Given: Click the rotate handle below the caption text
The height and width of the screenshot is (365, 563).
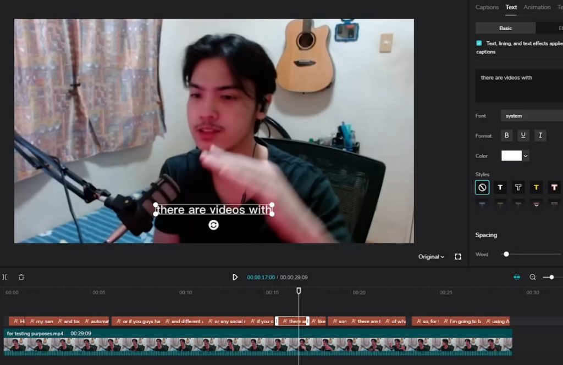Looking at the screenshot, I should tap(214, 224).
